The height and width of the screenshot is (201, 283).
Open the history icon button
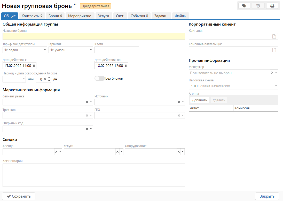pos(258,6)
